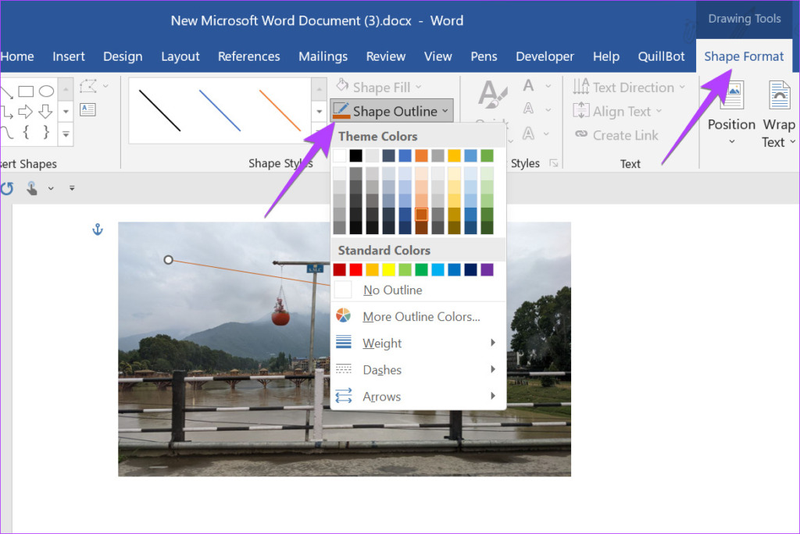Choose the orange line style preset
Screen dimensions: 800x534
[280, 110]
